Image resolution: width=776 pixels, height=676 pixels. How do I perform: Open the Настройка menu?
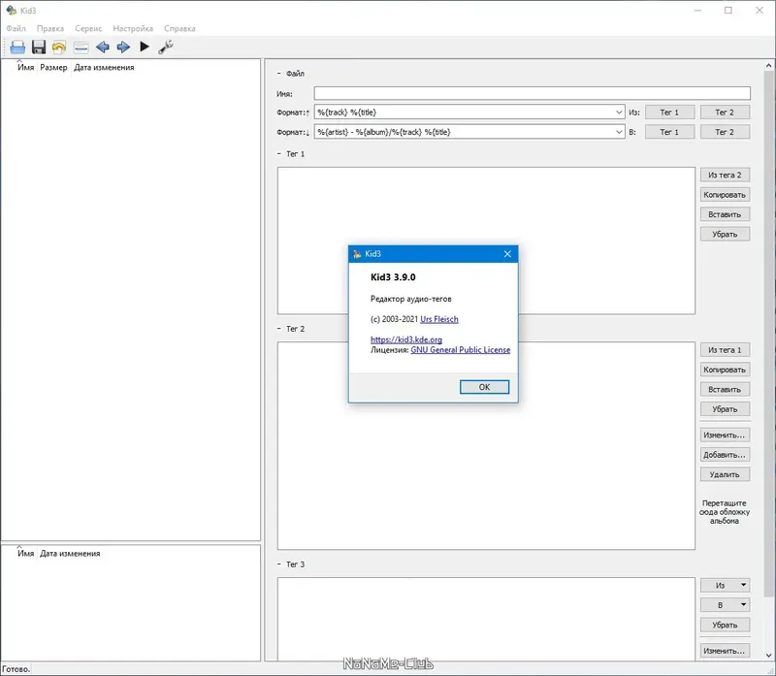click(x=133, y=29)
